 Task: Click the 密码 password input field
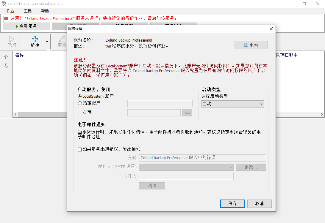(x=154, y=113)
